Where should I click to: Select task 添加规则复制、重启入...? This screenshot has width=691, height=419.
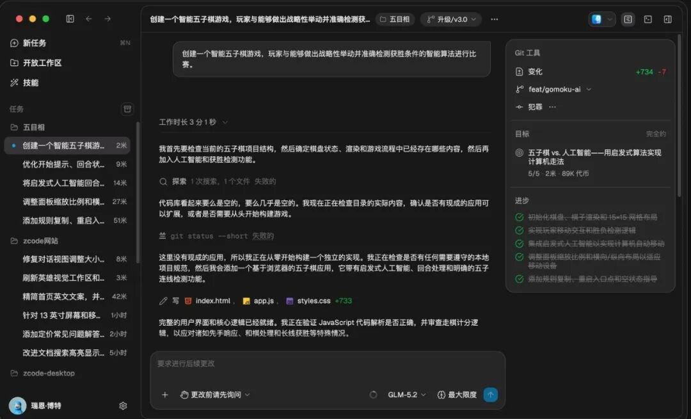point(68,220)
